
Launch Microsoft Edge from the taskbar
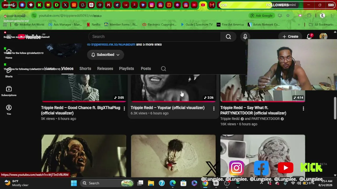pos(172,183)
